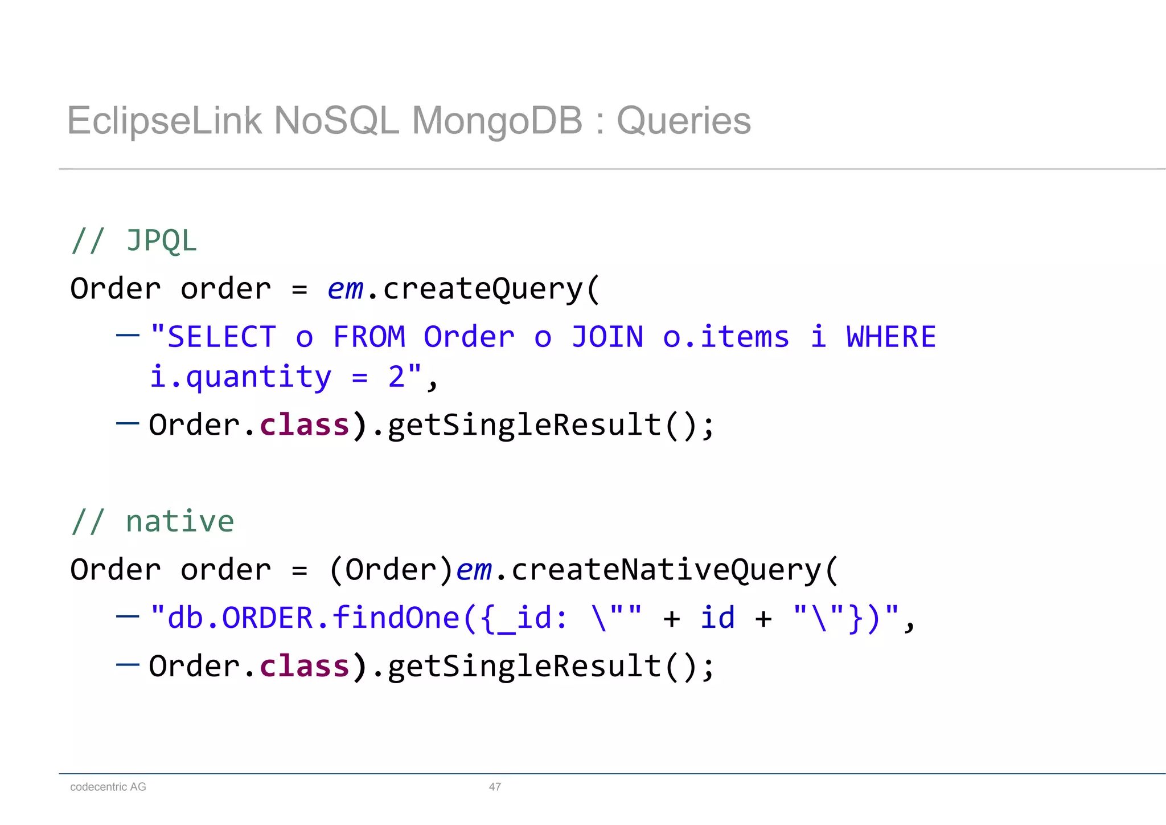
Task: Select the '// native' comment line
Action: point(152,521)
